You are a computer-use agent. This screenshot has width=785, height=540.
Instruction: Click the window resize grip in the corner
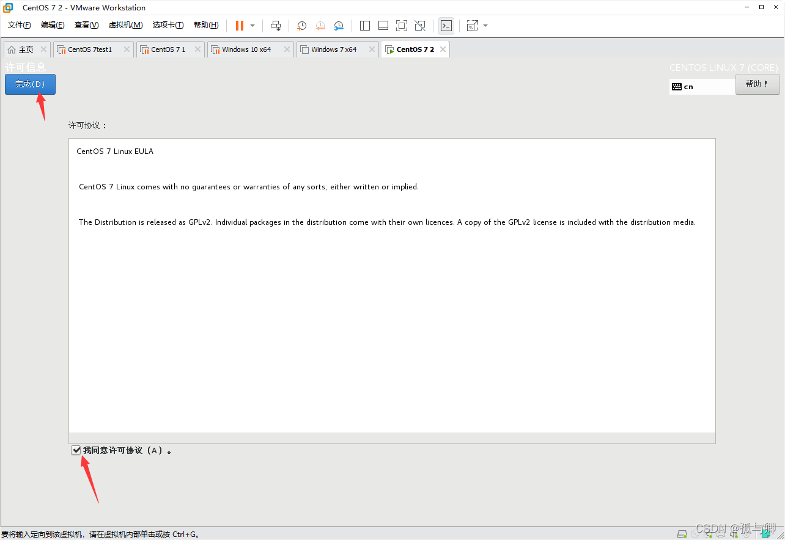pos(780,535)
